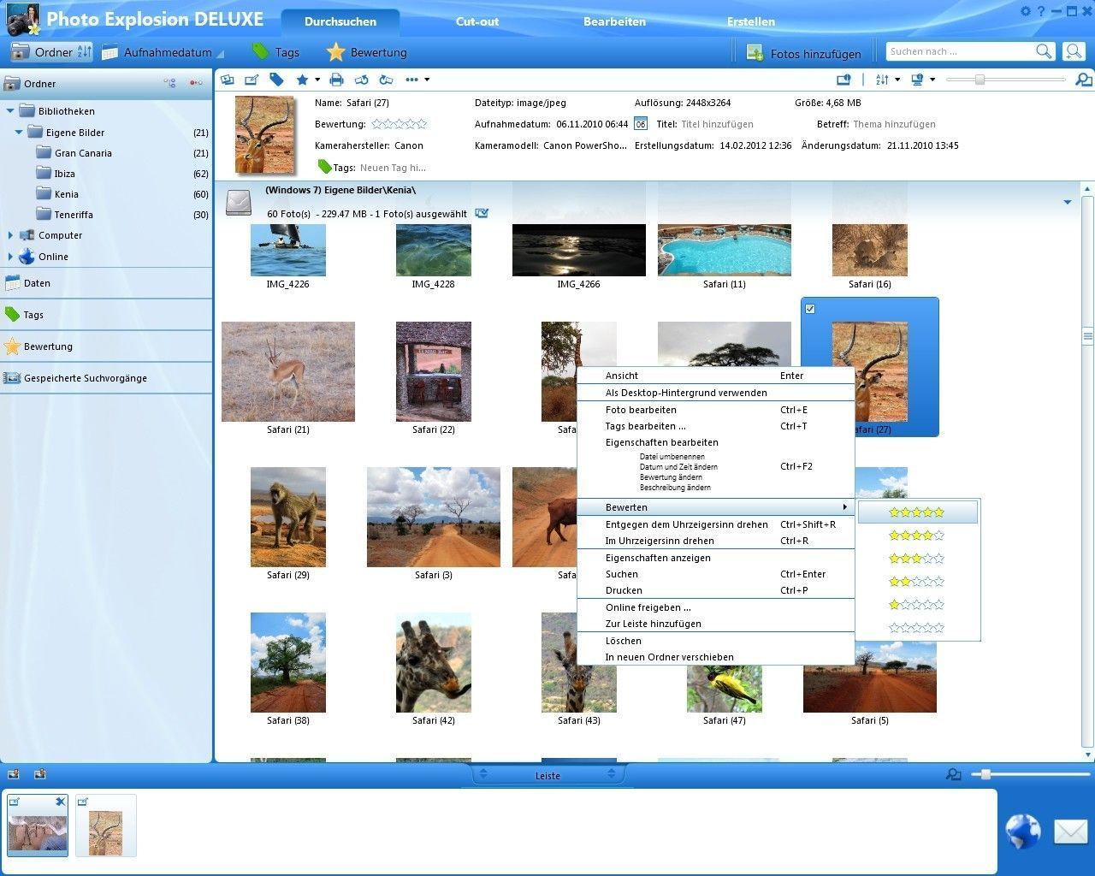Choose Foto bearbeiten from context menu
Viewport: 1095px width, 876px height.
pyautogui.click(x=641, y=410)
